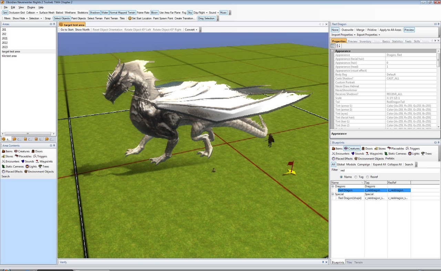The width and height of the screenshot is (441, 271).
Task: Click the Apply to All Areas button
Action: click(x=390, y=30)
